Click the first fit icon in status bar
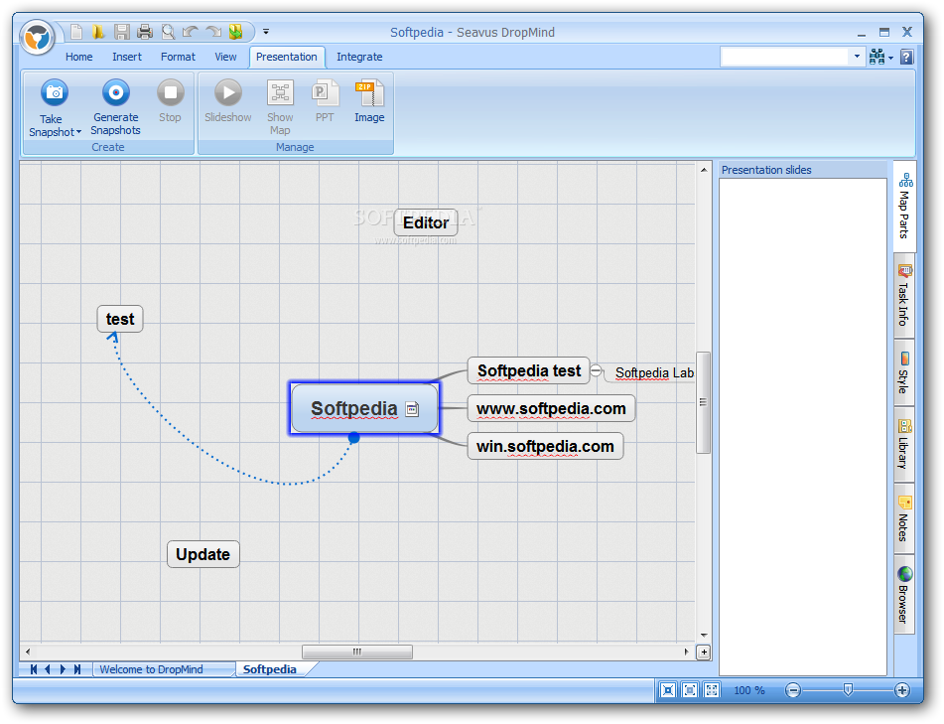This screenshot has width=944, height=724. click(x=668, y=690)
